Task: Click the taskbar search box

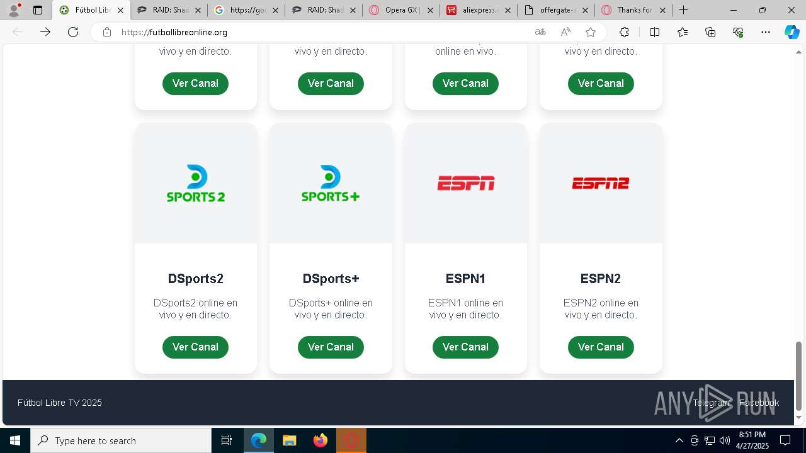Action: point(121,440)
